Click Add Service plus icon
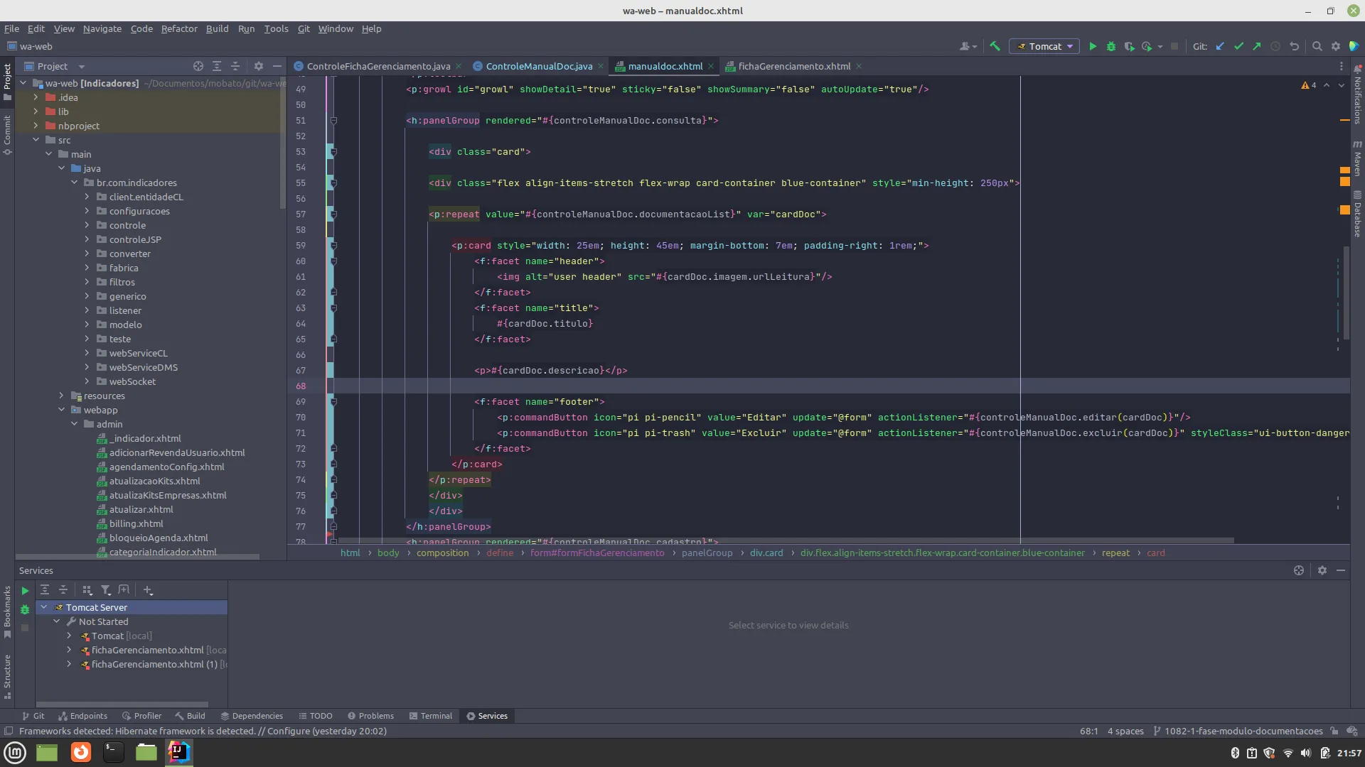1365x767 pixels. [148, 590]
